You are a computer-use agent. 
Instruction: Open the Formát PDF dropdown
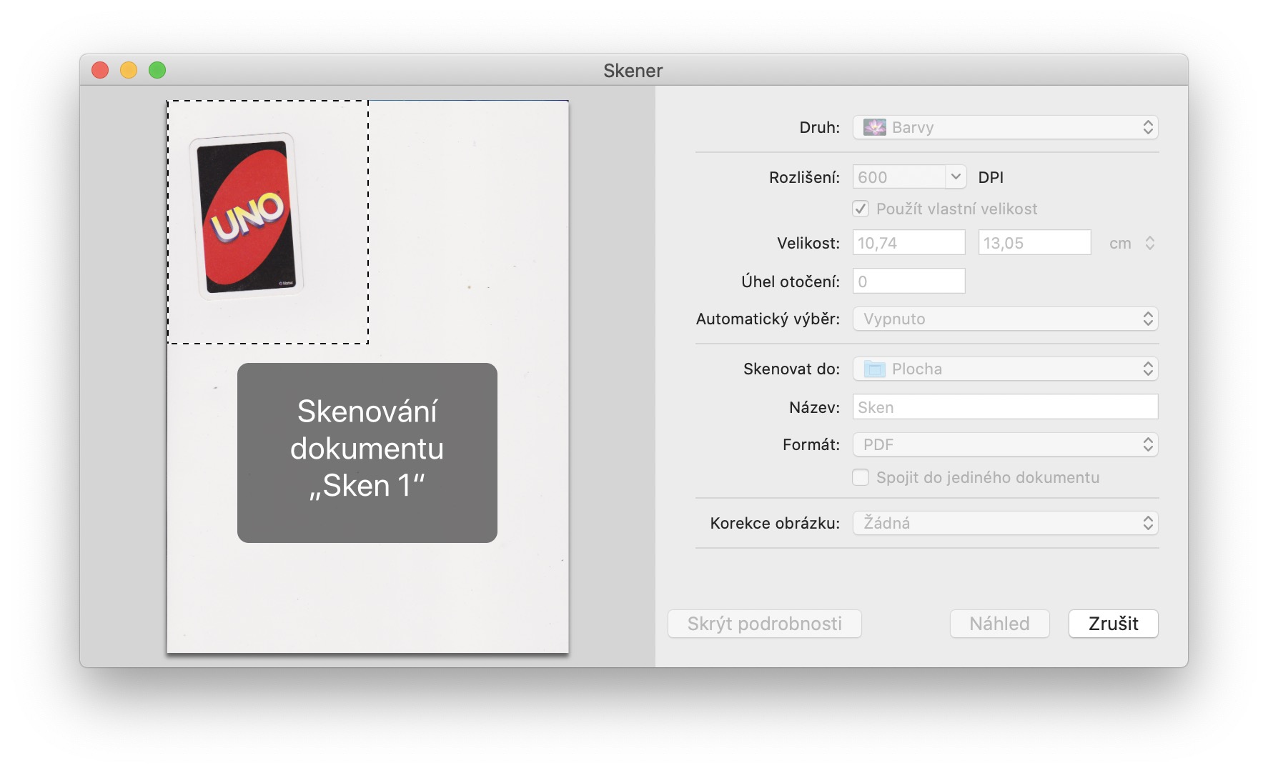(x=1005, y=444)
